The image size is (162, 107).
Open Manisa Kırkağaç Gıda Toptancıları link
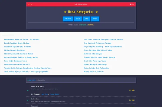tap(96, 68)
